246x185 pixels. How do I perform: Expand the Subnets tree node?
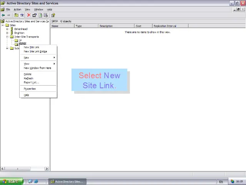point(7,48)
